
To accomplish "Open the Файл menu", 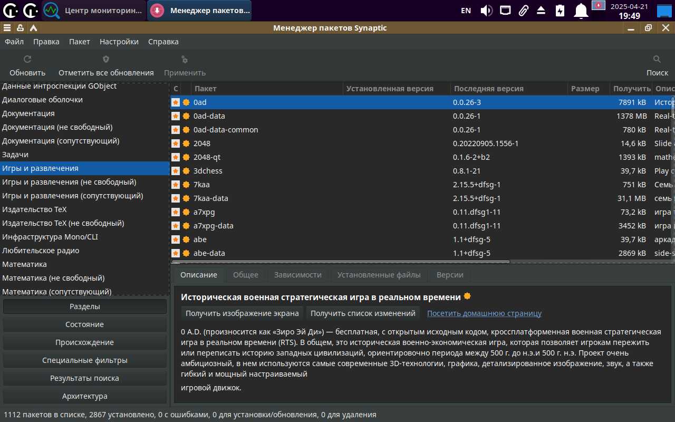I will pyautogui.click(x=14, y=42).
